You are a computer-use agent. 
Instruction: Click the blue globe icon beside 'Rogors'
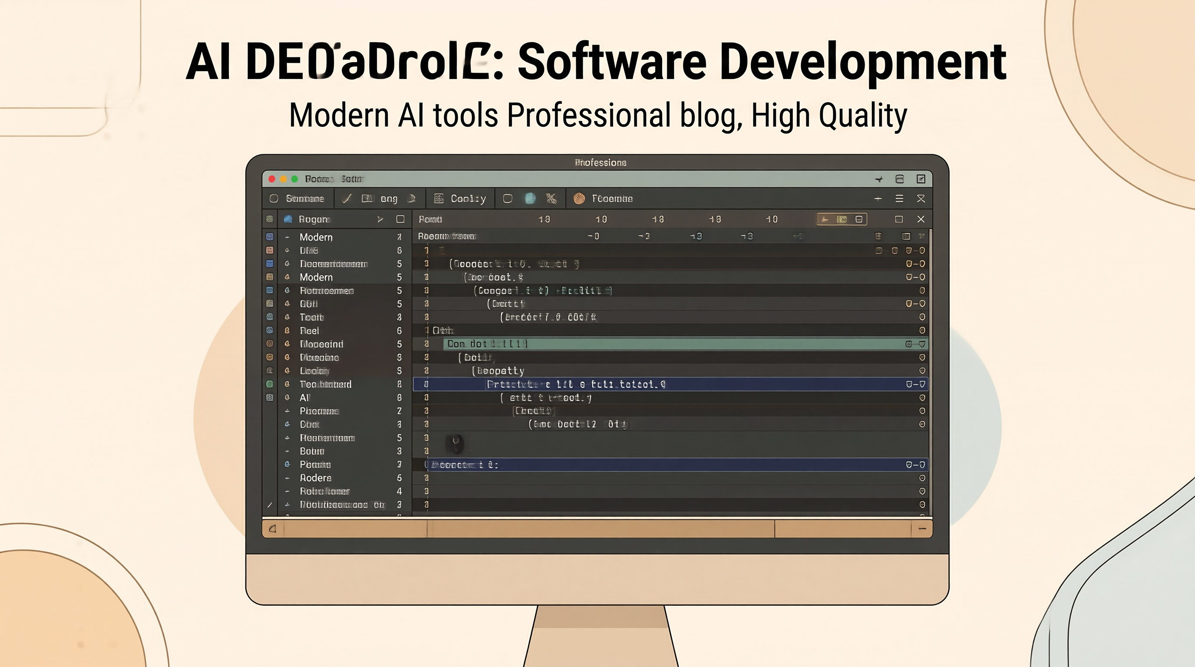click(x=288, y=219)
